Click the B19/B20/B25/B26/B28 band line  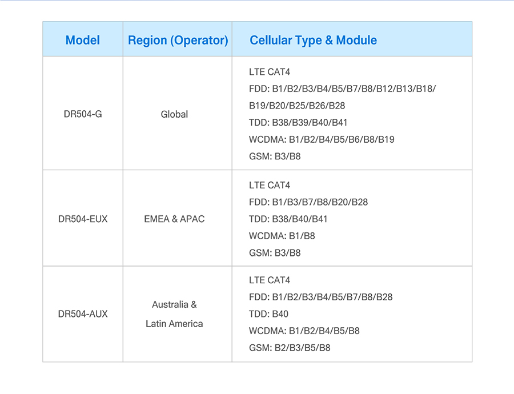tap(297, 106)
